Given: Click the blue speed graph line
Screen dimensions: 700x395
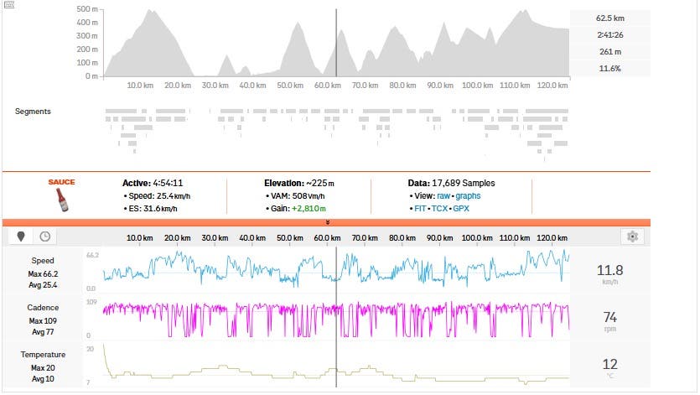Looking at the screenshot, I should pyautogui.click(x=251, y=266).
